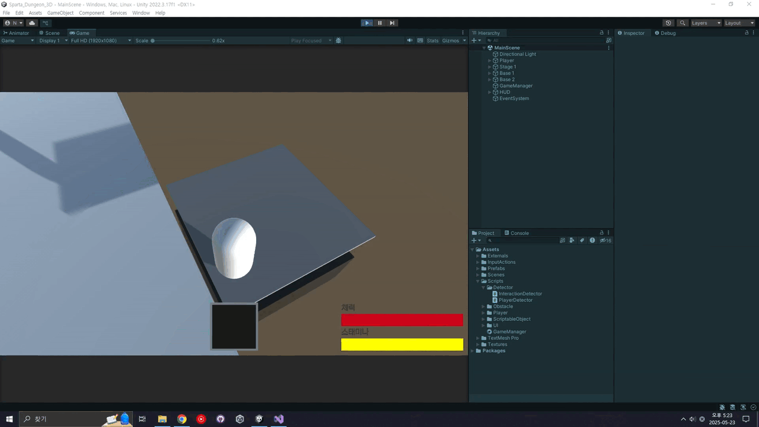Open the Undo History icon
Screen dimensions: 759x427
pyautogui.click(x=668, y=23)
